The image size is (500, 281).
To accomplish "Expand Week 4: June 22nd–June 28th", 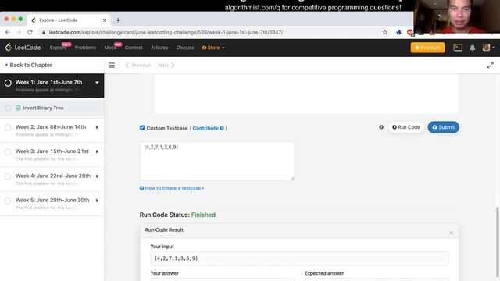I will [x=97, y=176].
